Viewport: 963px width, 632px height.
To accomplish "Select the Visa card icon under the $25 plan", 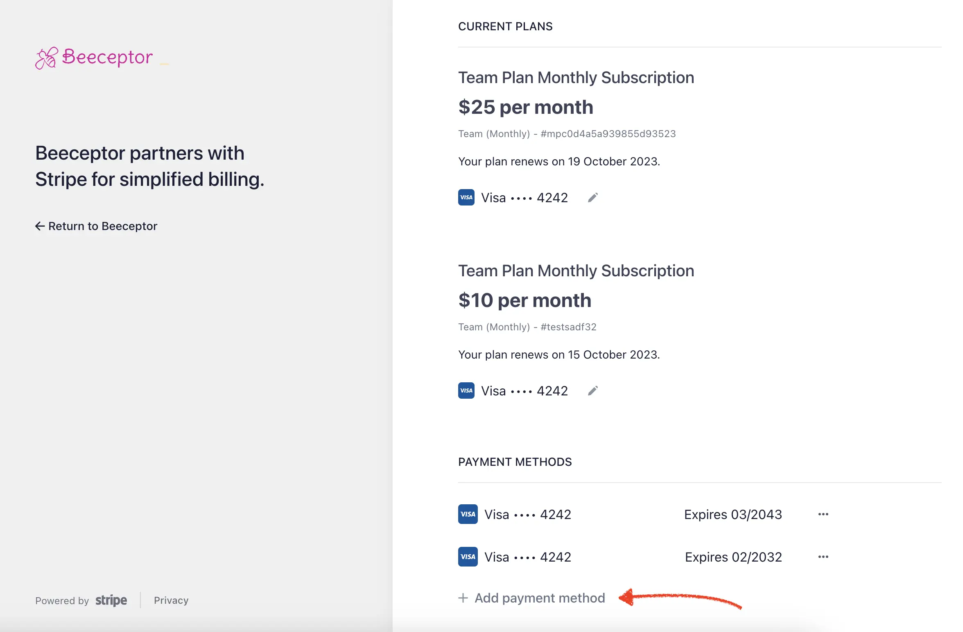I will pyautogui.click(x=466, y=197).
